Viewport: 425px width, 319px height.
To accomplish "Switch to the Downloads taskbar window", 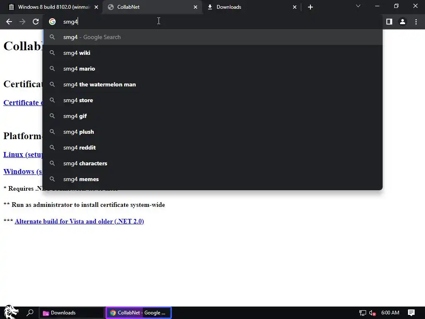I will pyautogui.click(x=72, y=313).
